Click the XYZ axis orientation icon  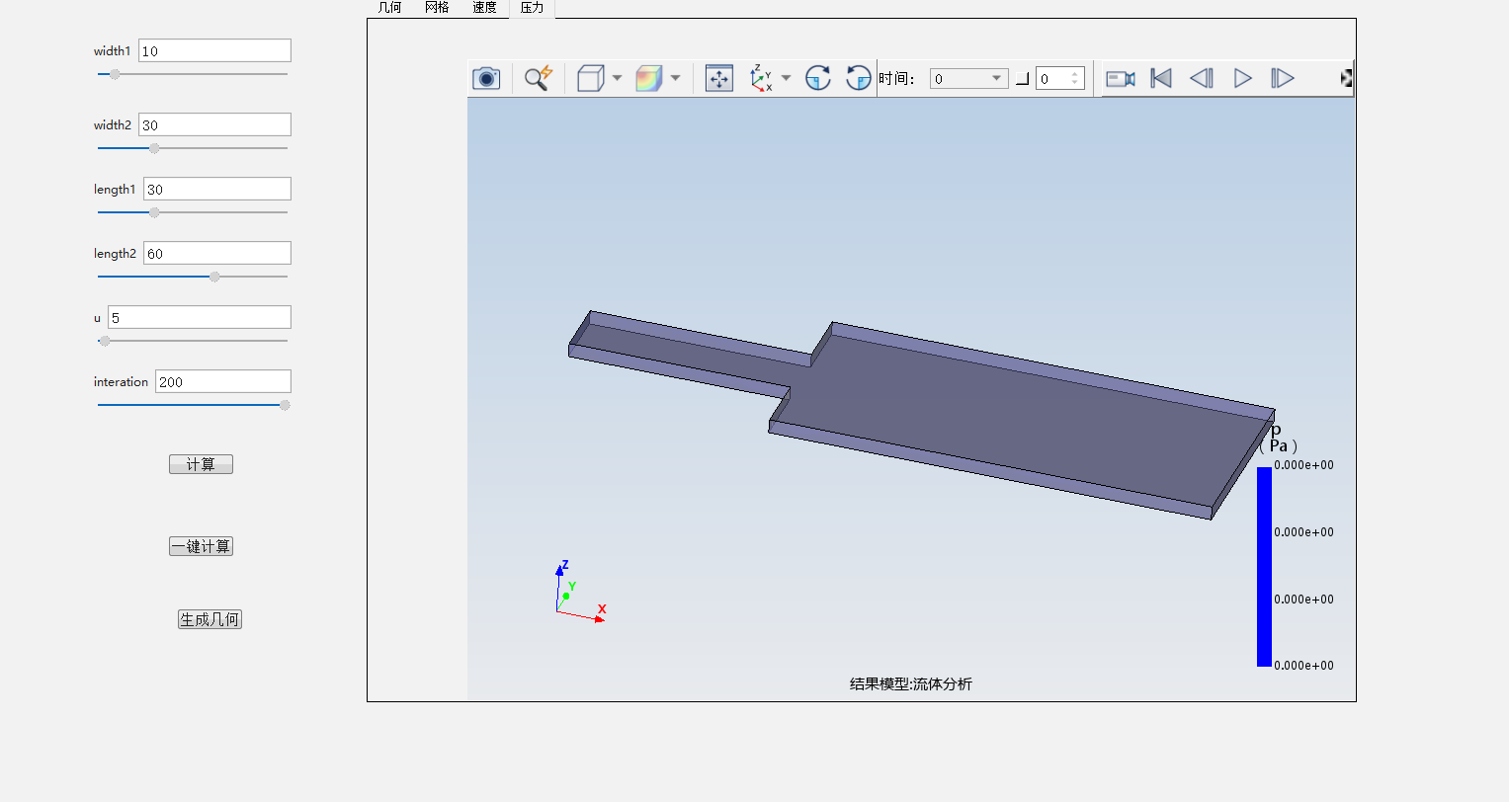tap(761, 78)
